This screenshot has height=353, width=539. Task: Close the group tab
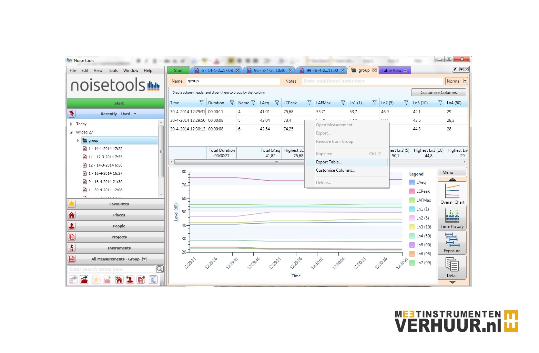coord(375,70)
